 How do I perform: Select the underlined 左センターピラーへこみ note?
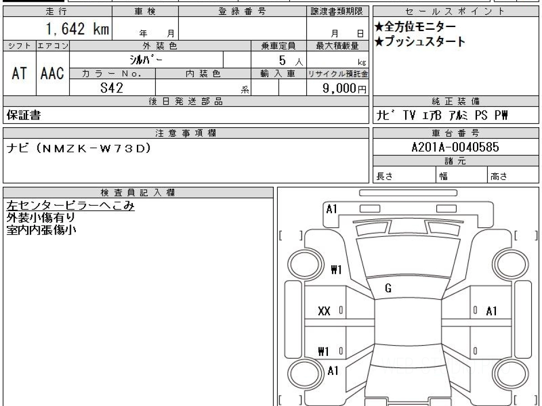(x=70, y=206)
